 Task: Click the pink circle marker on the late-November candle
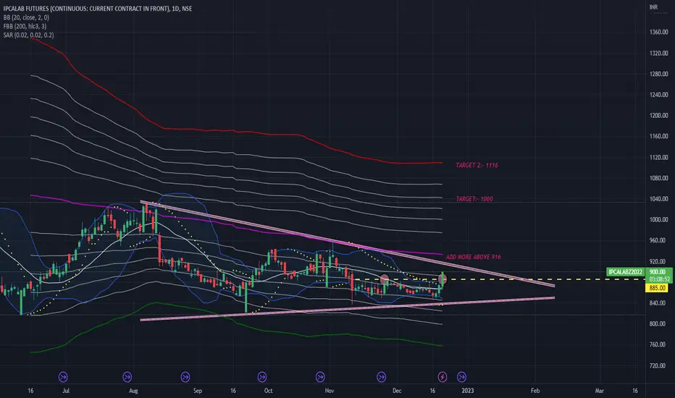(385, 279)
